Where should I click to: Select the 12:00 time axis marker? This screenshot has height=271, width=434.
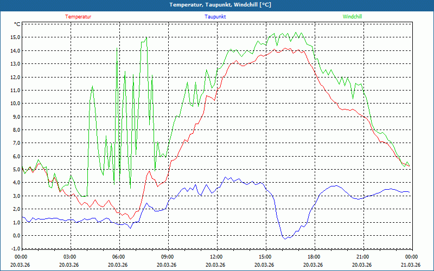click(x=216, y=257)
